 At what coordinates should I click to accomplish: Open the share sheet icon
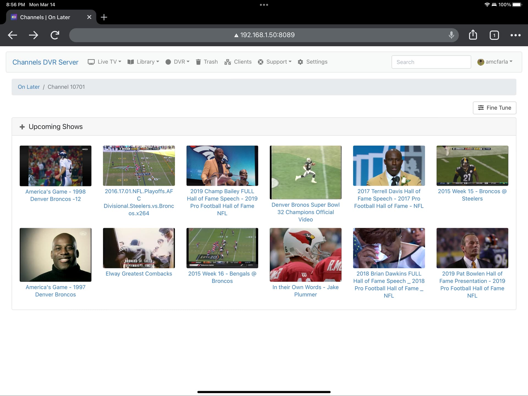coord(473,35)
